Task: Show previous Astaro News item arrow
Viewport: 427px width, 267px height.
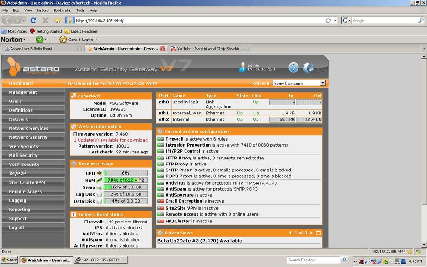Action: (290, 233)
